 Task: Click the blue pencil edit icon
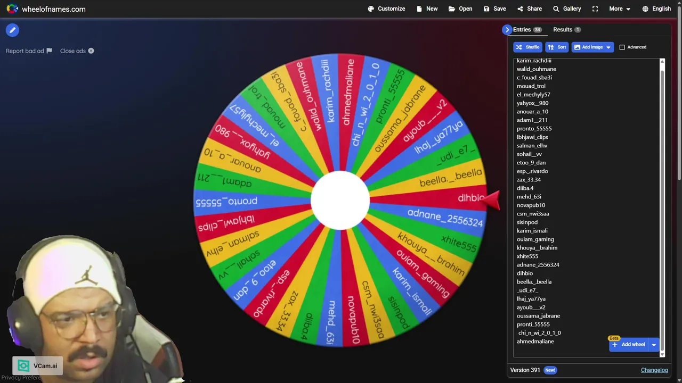tap(12, 30)
